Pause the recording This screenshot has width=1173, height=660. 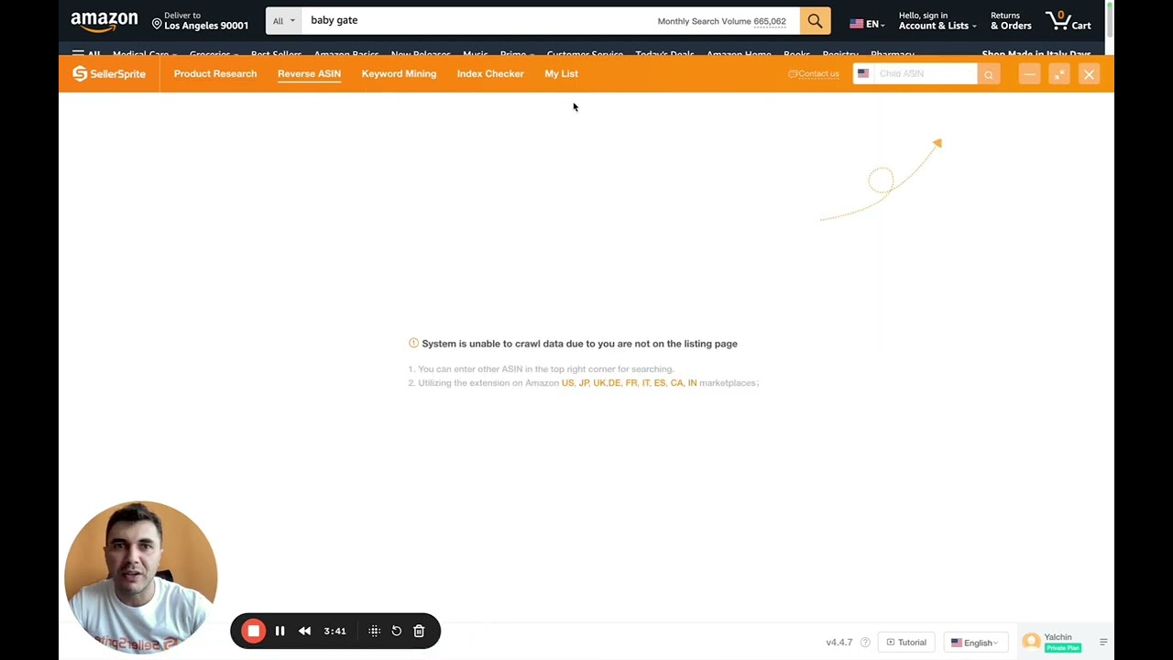point(280,631)
